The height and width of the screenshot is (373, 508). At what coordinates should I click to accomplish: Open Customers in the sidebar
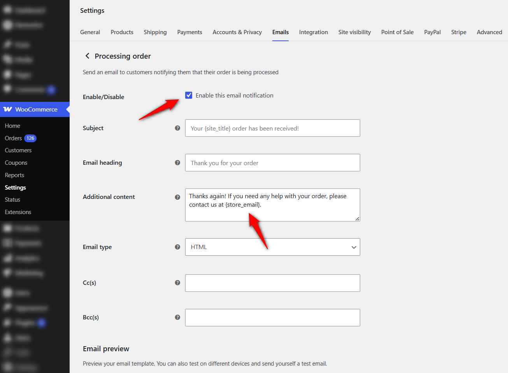[18, 150]
